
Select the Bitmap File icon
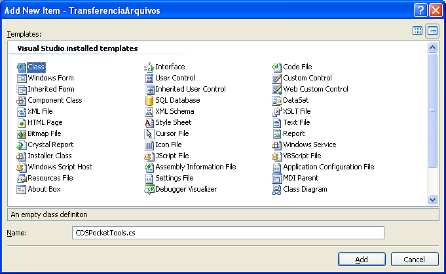(x=22, y=134)
